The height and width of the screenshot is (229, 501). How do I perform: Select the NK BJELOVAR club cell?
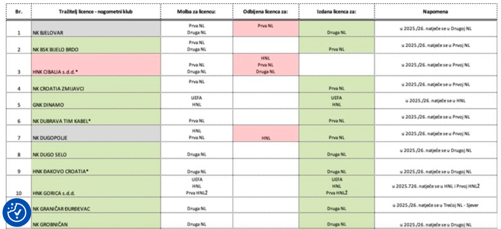point(96,28)
